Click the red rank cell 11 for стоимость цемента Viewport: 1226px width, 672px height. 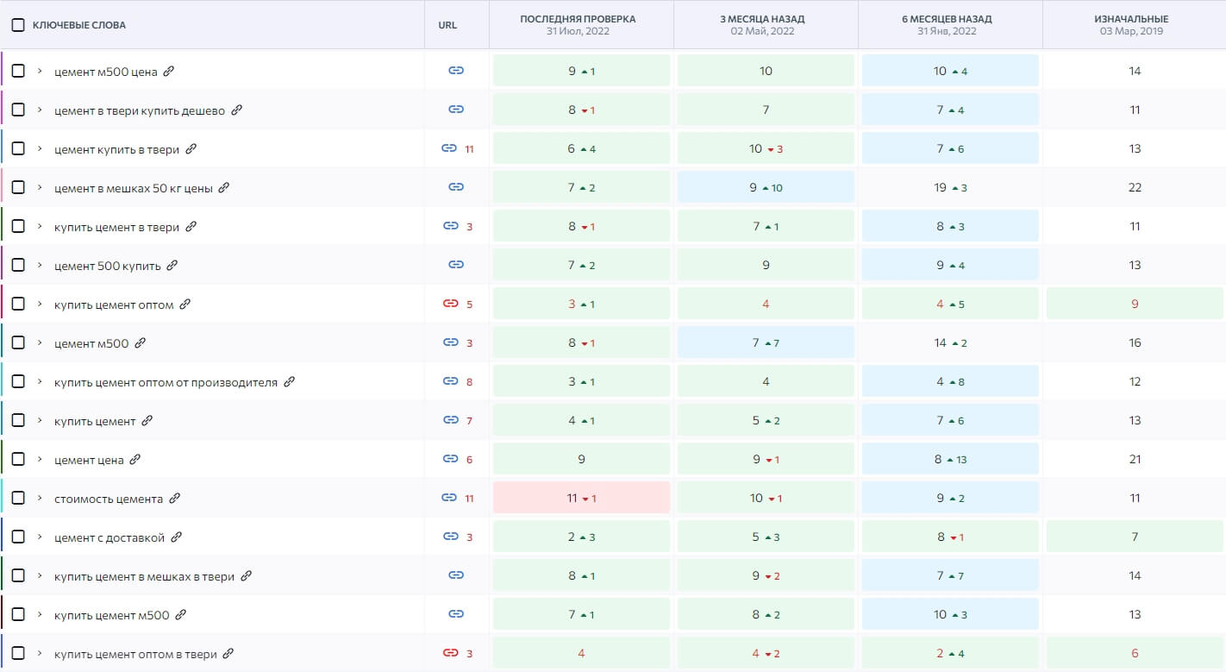pos(580,498)
